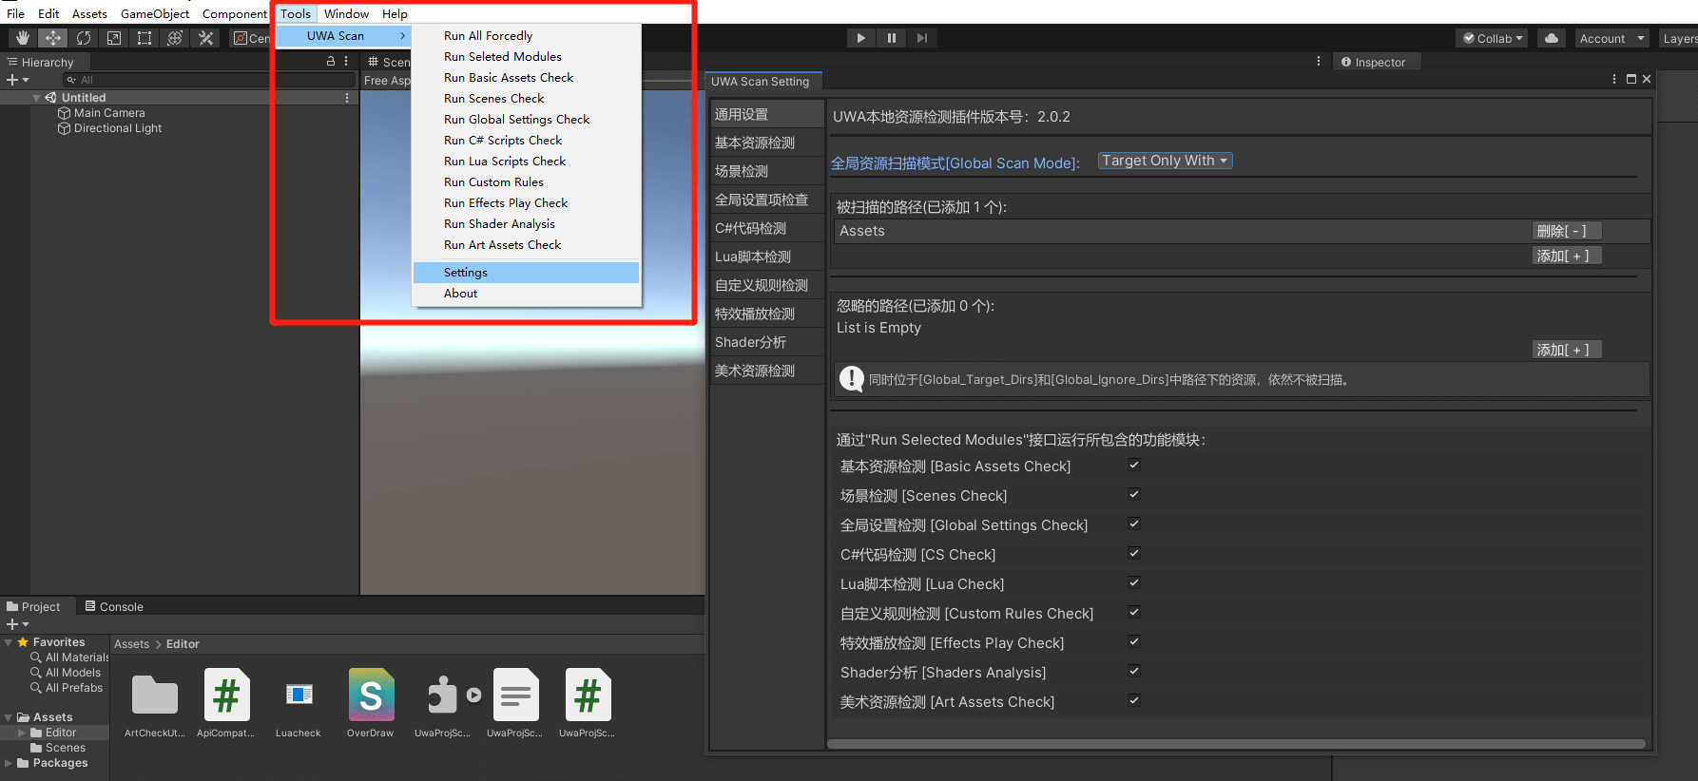Open the Global Scan Mode dropdown
This screenshot has height=781, width=1698.
pos(1165,161)
